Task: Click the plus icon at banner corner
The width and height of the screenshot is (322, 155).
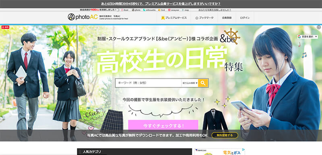Action: pos(319,27)
